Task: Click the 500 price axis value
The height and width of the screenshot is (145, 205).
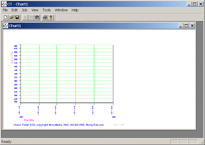Action: (16, 59)
